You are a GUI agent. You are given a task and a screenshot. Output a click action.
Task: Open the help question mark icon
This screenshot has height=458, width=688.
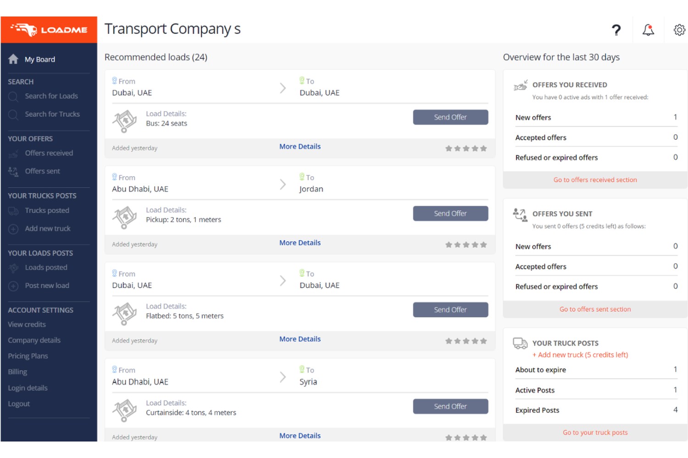tap(616, 30)
